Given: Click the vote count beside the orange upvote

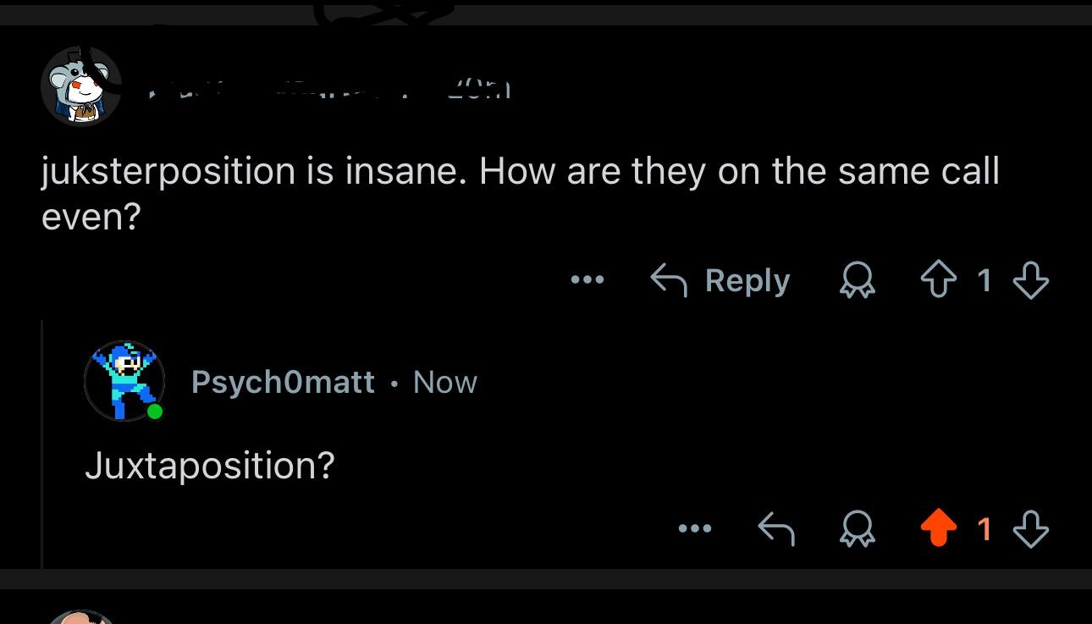Looking at the screenshot, I should [x=984, y=528].
